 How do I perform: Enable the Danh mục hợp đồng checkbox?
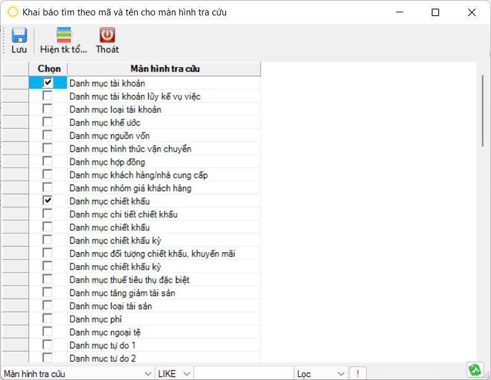(48, 162)
